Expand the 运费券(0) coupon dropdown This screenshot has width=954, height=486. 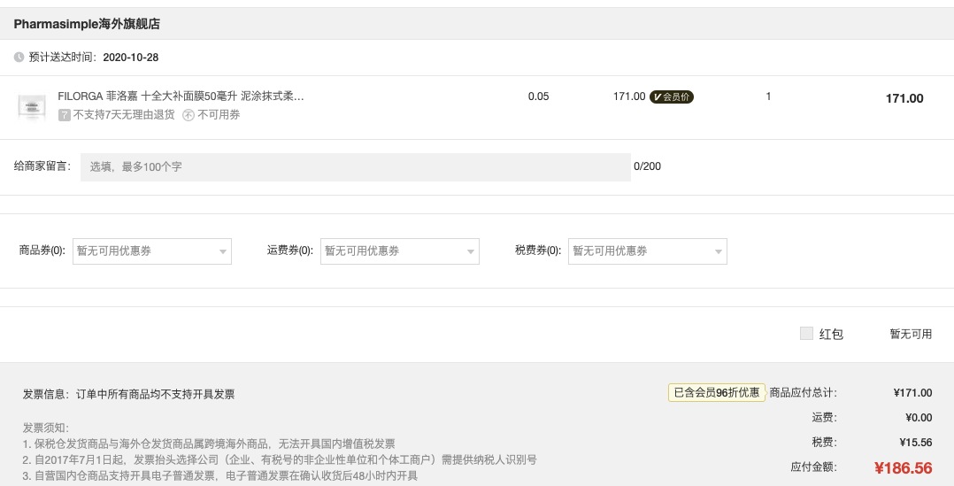[x=400, y=251]
